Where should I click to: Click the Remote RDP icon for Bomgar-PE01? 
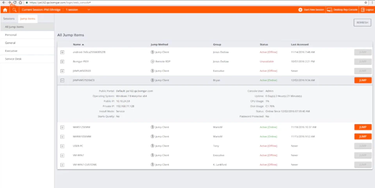coord(152,61)
